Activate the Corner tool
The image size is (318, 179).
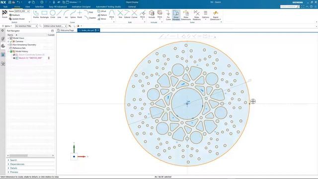[134, 14]
